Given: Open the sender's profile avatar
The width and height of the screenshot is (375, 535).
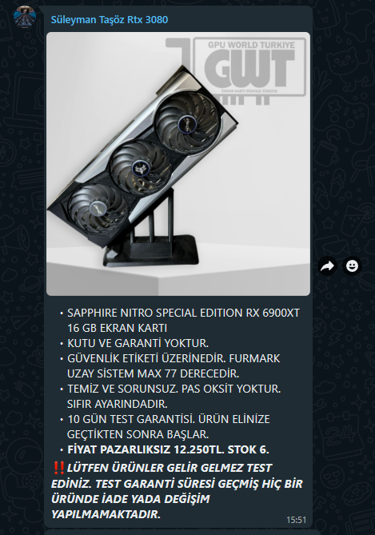Looking at the screenshot, I should 25,17.
